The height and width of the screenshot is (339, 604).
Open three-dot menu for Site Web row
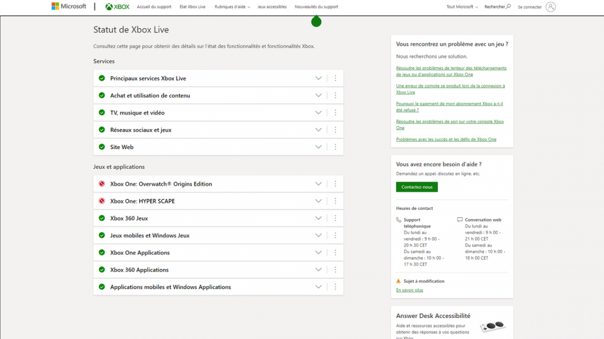click(335, 147)
